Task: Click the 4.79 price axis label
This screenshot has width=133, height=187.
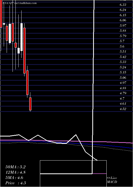Action: point(123,93)
